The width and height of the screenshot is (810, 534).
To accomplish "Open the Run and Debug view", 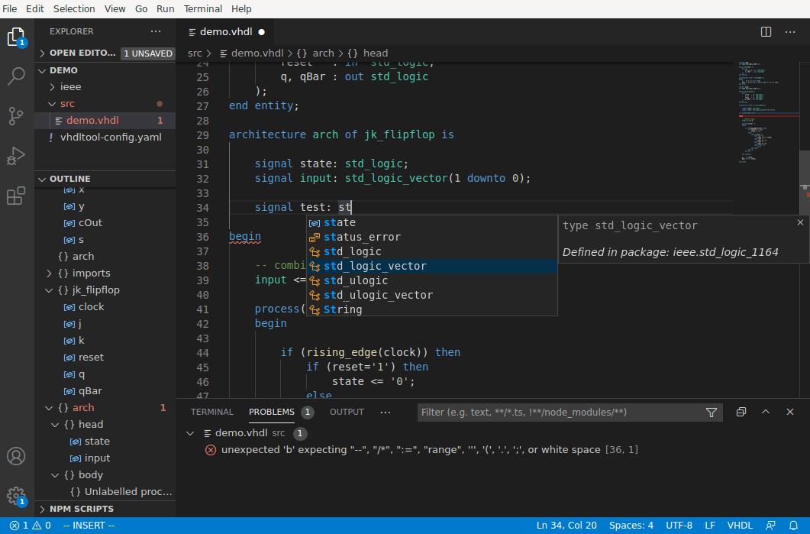I will pos(16,156).
